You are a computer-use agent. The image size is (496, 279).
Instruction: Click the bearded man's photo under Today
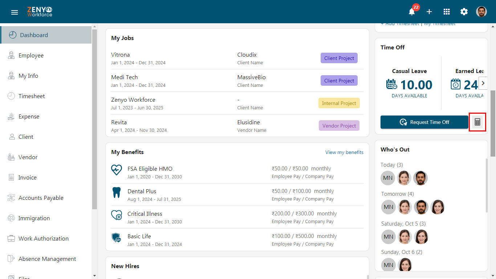click(420, 178)
